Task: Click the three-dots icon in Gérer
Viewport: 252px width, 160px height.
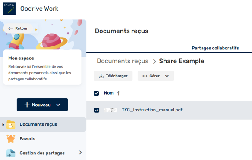Action: (145, 76)
